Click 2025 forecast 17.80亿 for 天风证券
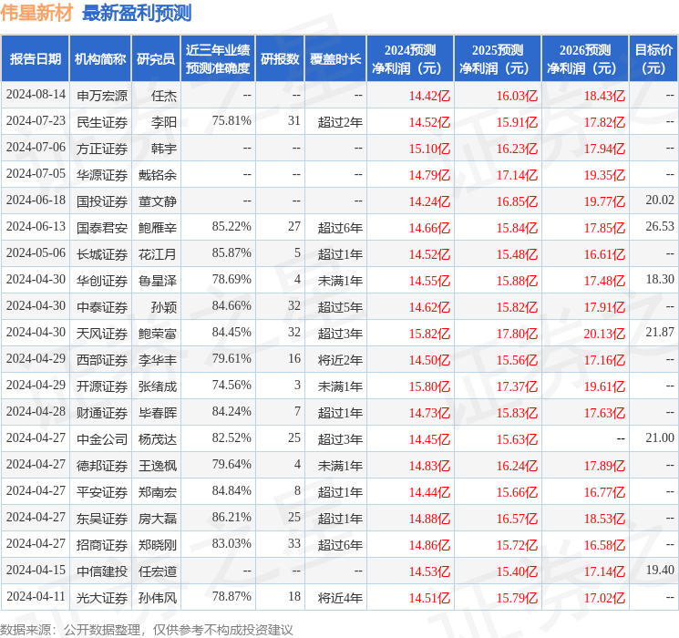 click(517, 334)
